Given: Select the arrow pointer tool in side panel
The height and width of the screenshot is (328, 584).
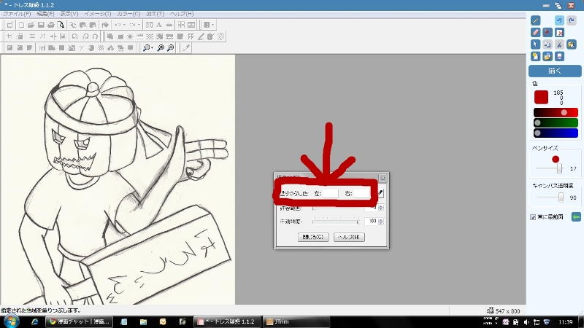Looking at the screenshot, I should coord(535,44).
